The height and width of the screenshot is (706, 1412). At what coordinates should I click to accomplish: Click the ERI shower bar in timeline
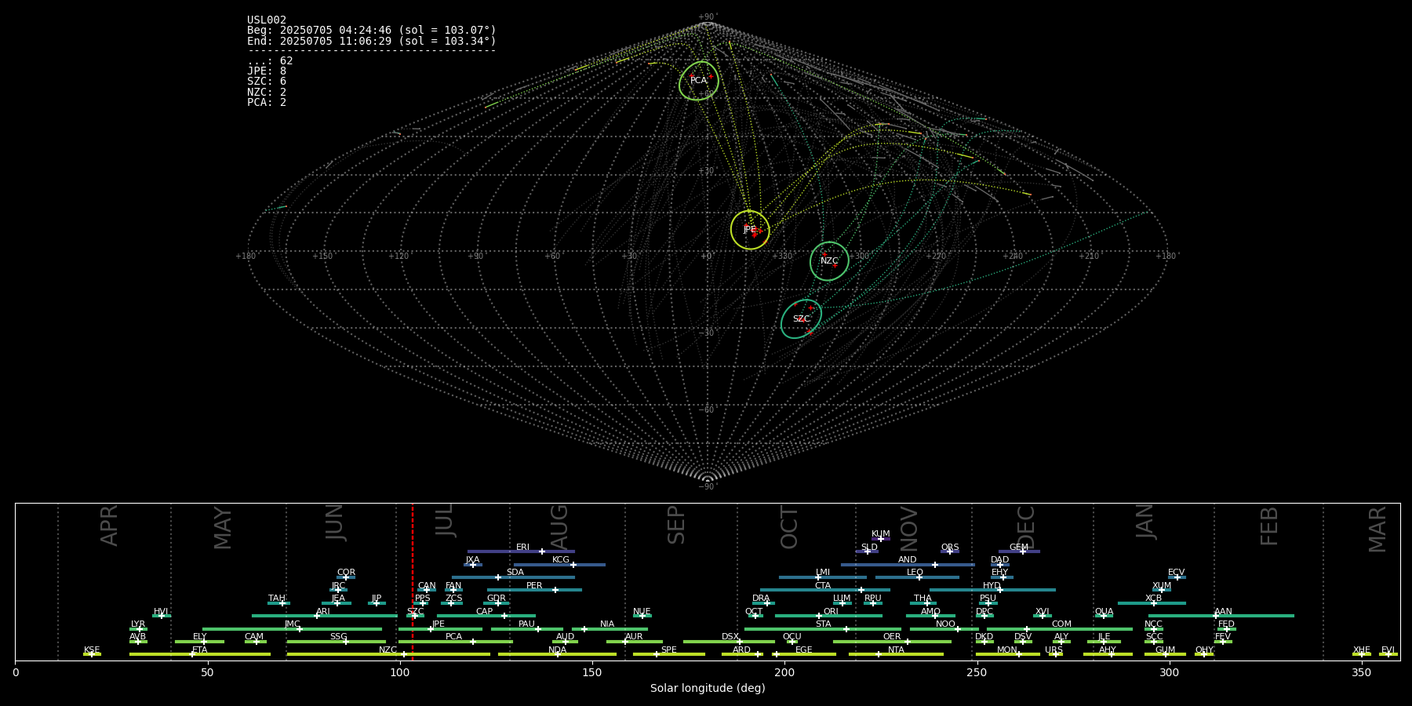click(521, 551)
